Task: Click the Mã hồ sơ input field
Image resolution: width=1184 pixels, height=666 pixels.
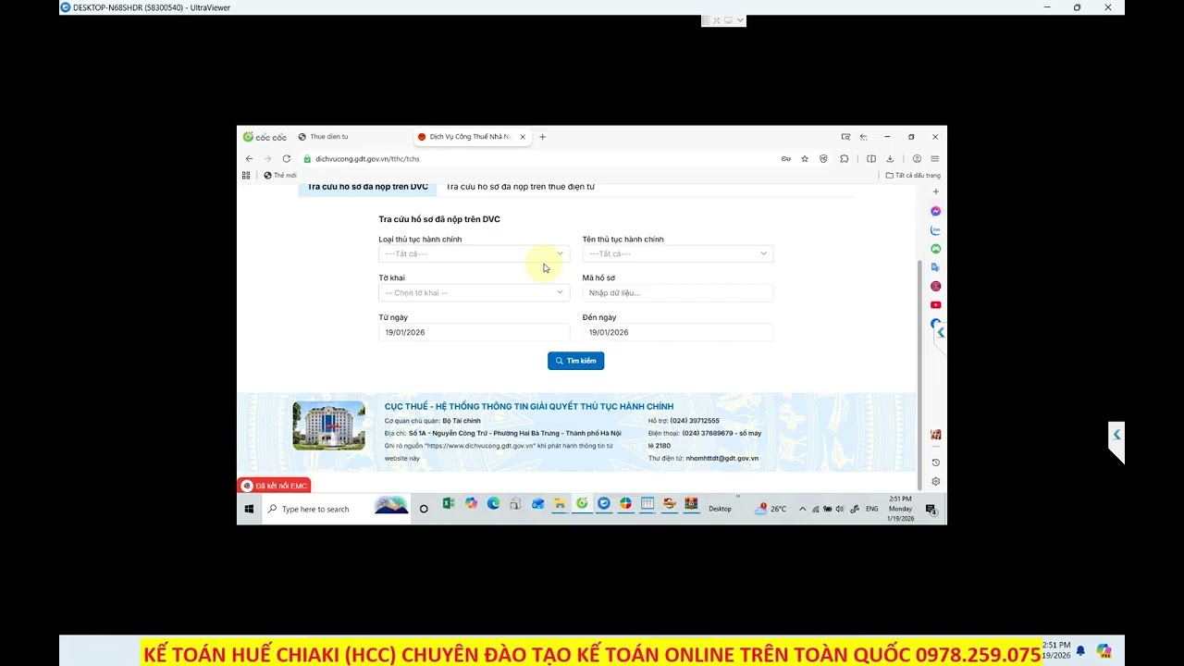Action: [678, 293]
